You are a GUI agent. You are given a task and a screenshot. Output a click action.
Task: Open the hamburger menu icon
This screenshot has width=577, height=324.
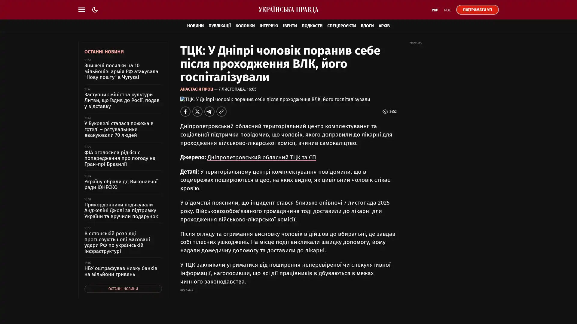[x=82, y=10]
